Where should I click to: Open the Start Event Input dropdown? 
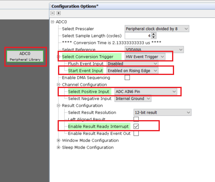tap(132, 71)
